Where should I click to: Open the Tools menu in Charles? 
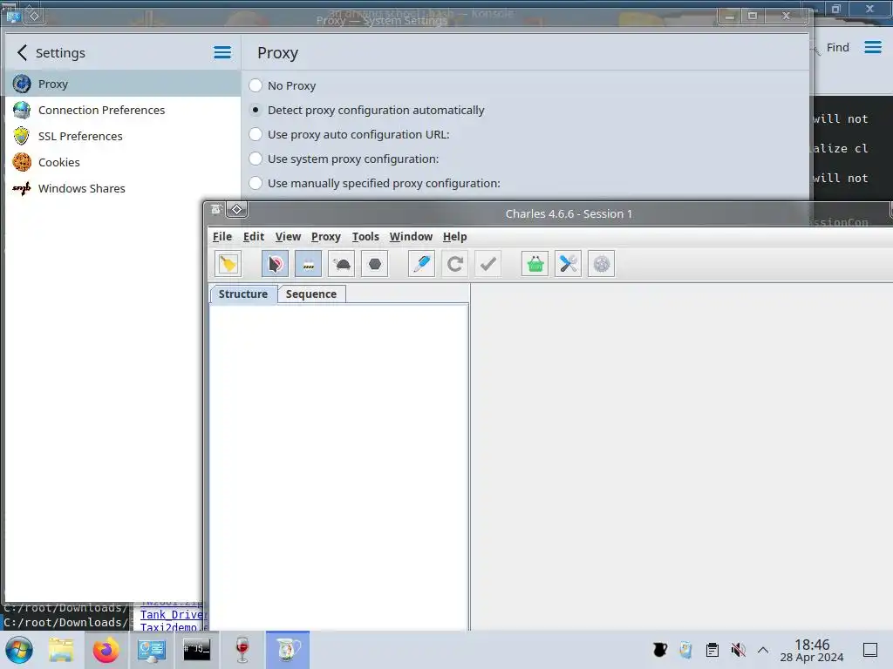click(365, 237)
